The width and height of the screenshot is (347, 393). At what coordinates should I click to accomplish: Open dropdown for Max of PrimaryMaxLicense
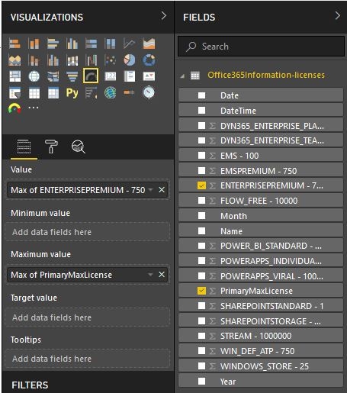(150, 275)
